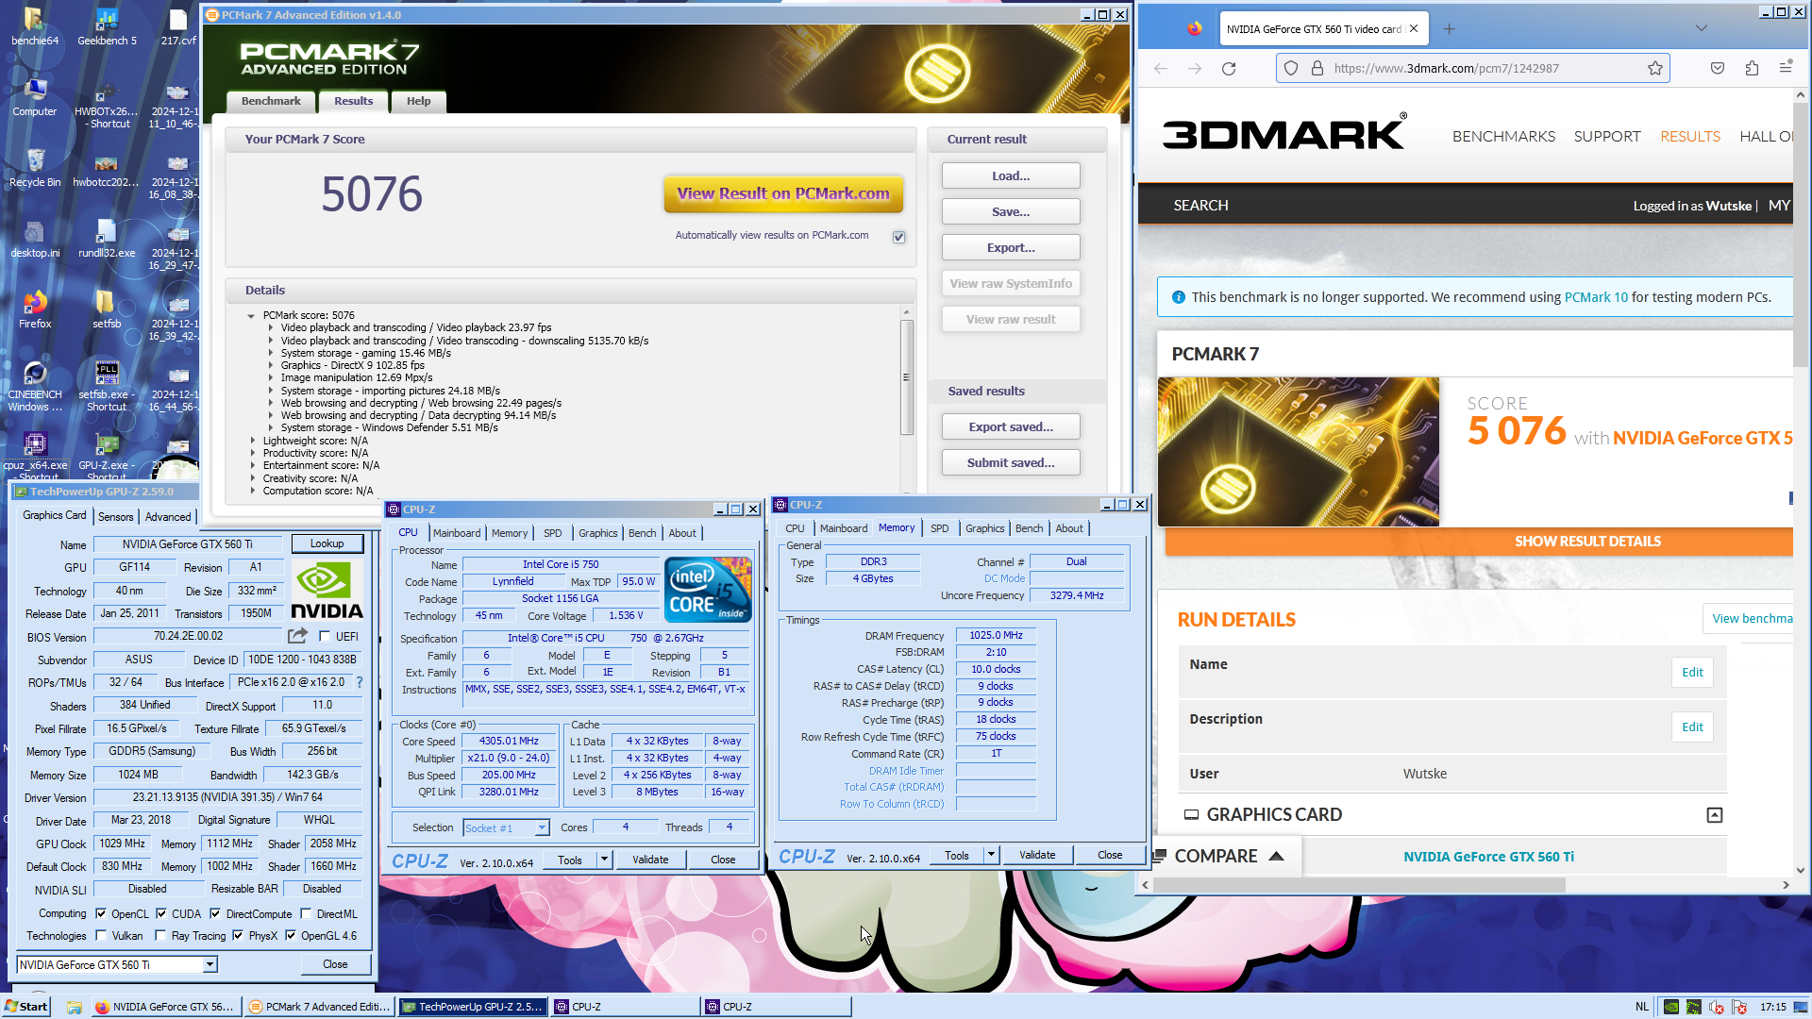1812x1019 pixels.
Task: Open the Recycle Bin icon
Action: coord(35,168)
